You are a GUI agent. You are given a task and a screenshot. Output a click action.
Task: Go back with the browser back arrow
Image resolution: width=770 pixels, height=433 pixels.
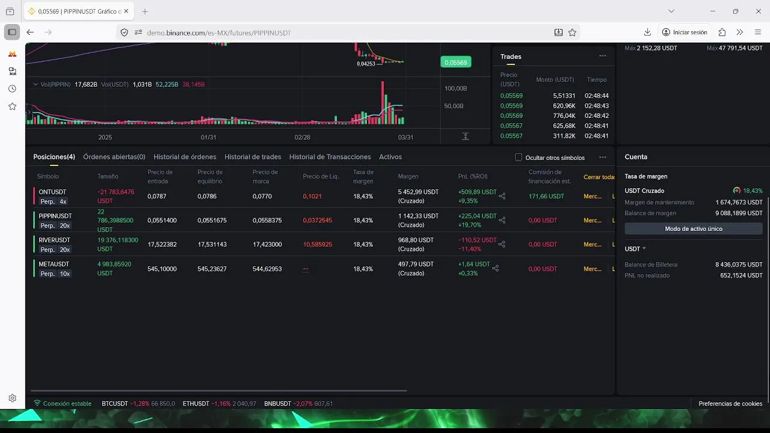[30, 32]
